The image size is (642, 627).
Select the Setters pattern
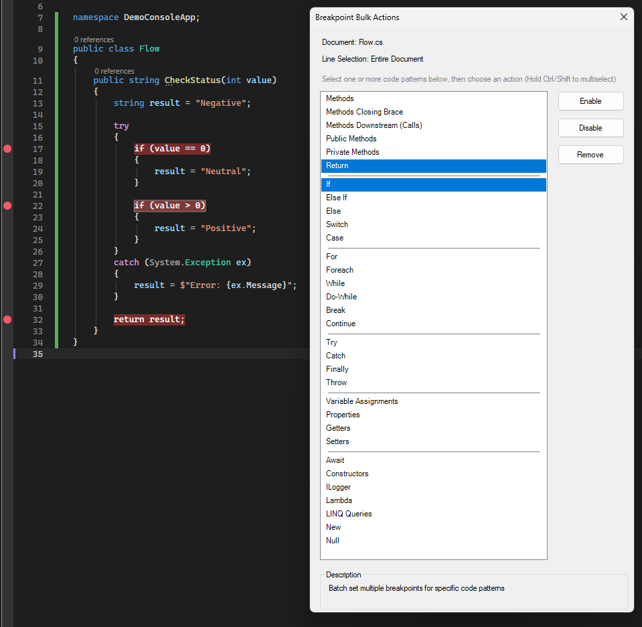click(x=434, y=441)
